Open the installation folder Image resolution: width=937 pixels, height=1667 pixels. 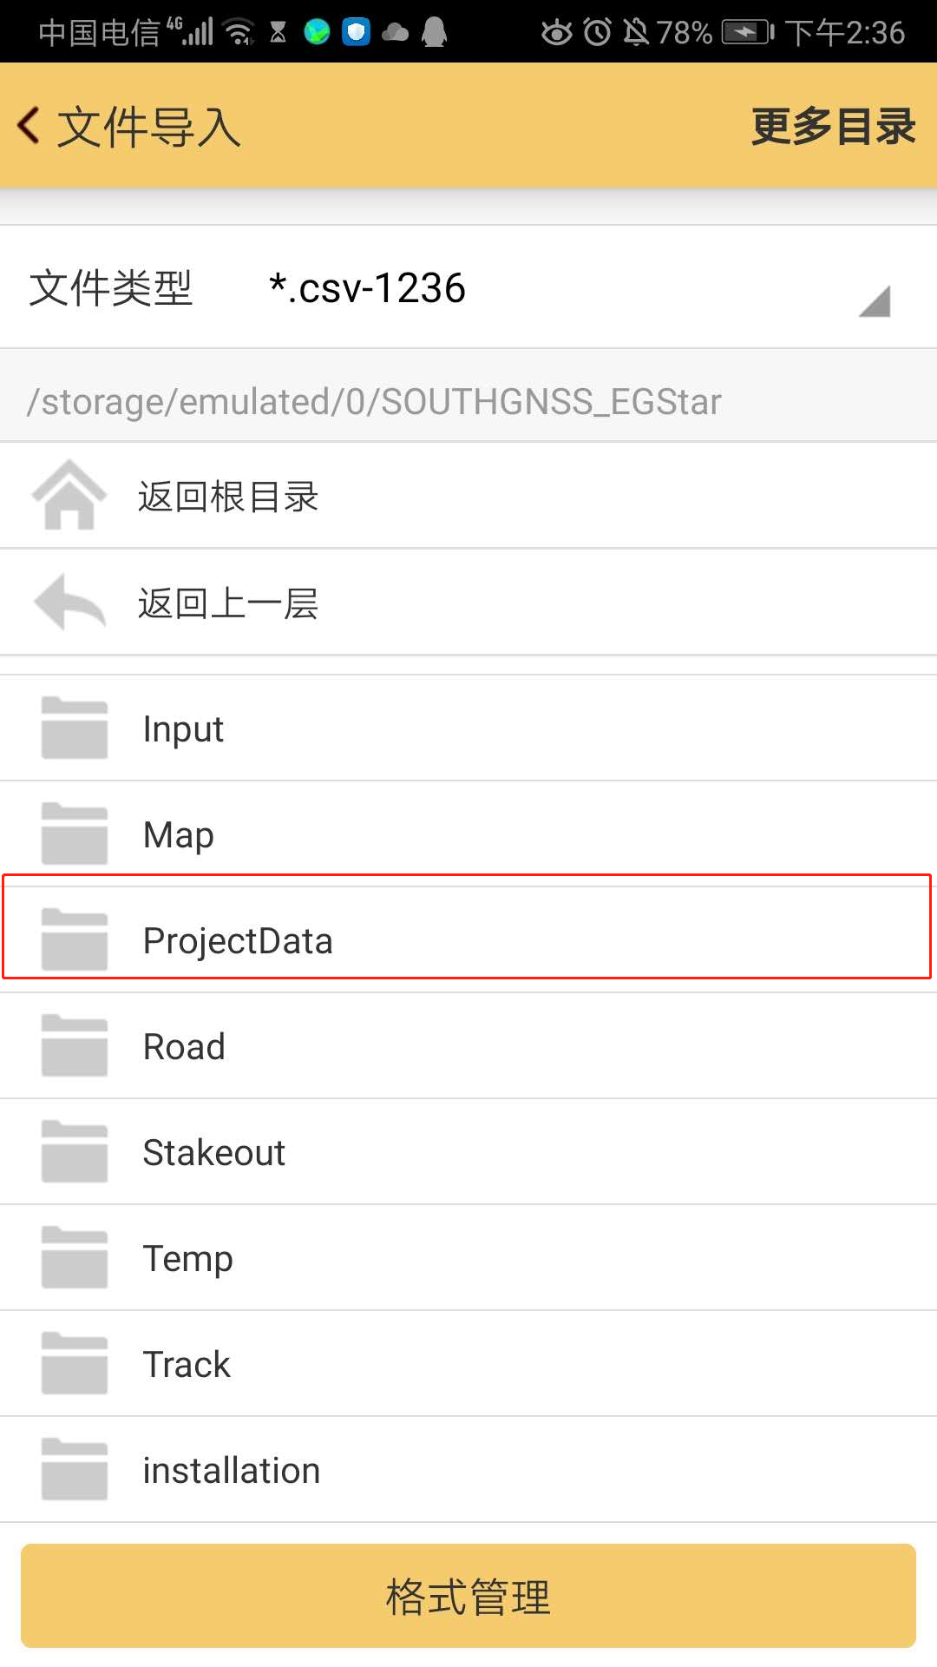(232, 1471)
